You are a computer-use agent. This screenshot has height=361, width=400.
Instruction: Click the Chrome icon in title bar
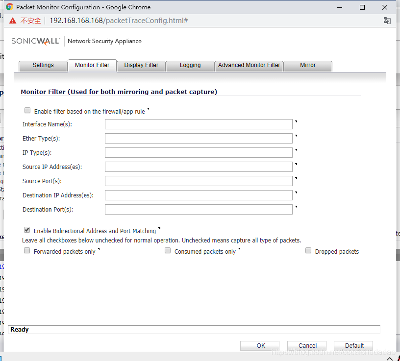click(x=9, y=7)
